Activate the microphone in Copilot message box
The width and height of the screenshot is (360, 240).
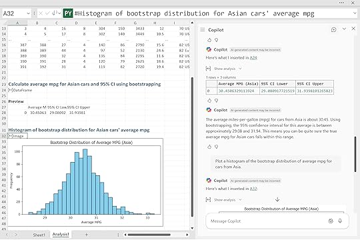coord(340,221)
